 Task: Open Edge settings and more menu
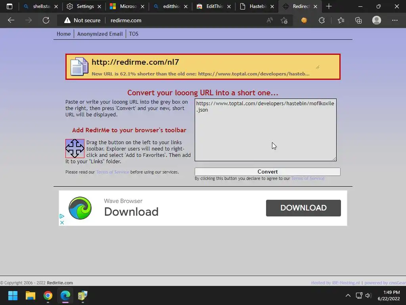coord(395,20)
